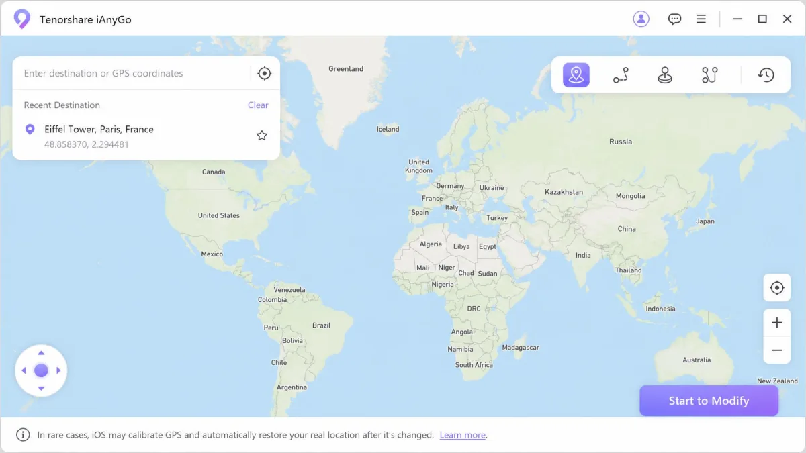Minimize the iAnyGo window
Viewport: 806px width, 453px height.
coord(737,19)
